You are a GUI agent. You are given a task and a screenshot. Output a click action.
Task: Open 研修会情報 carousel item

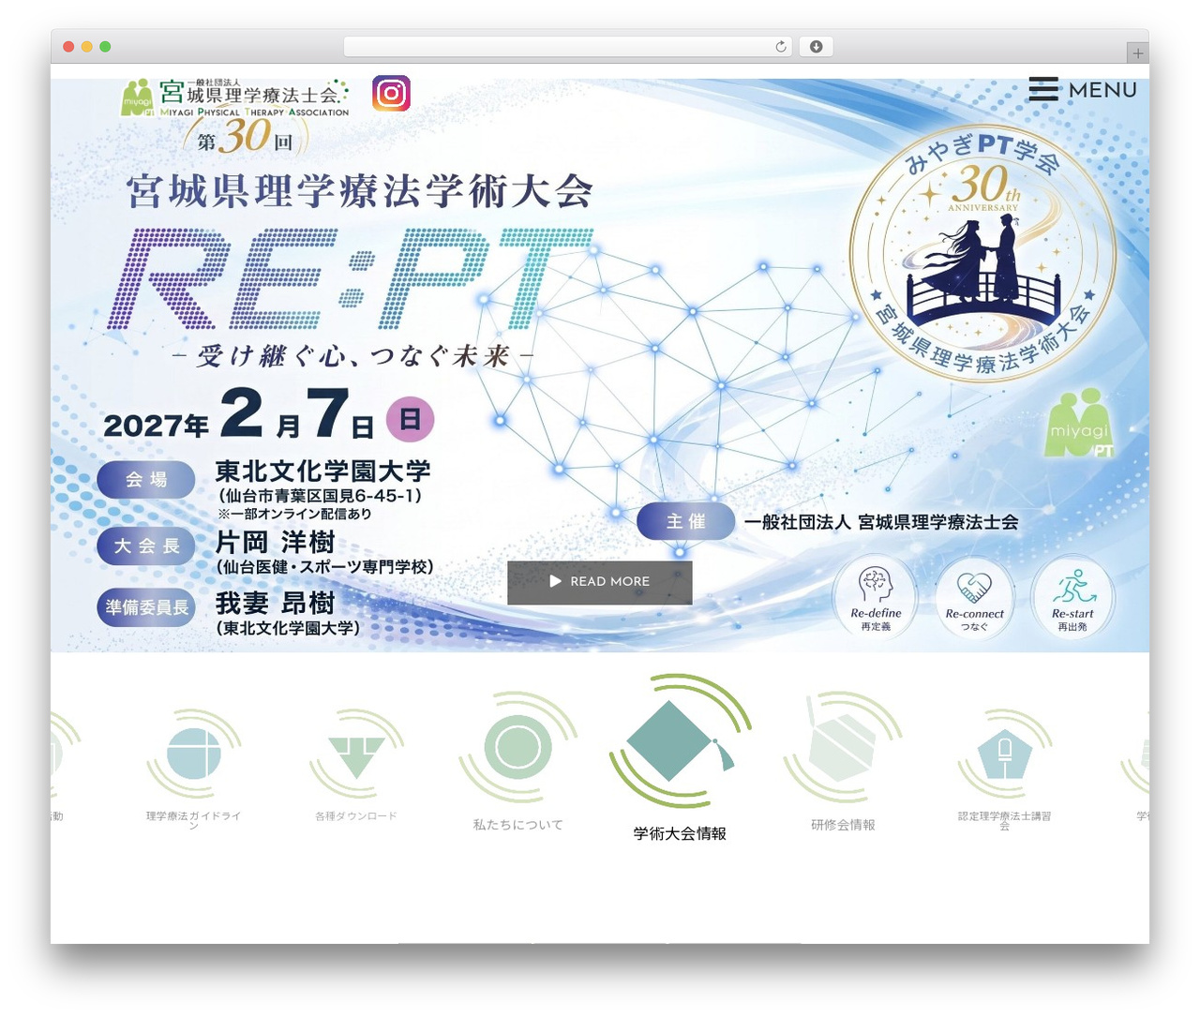pos(843,760)
